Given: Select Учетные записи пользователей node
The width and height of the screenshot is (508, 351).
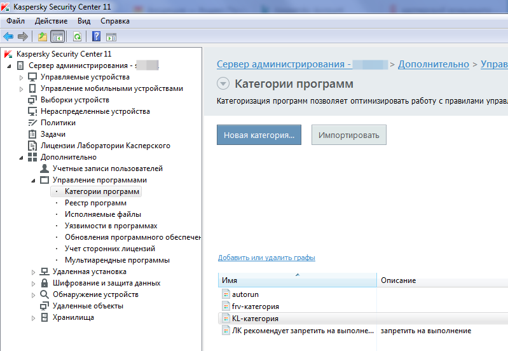Looking at the screenshot, I should 107,169.
